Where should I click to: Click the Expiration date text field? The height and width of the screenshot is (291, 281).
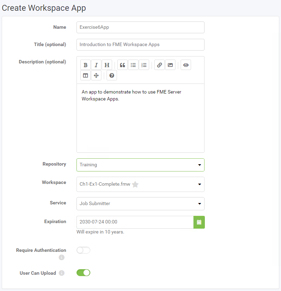(135, 222)
